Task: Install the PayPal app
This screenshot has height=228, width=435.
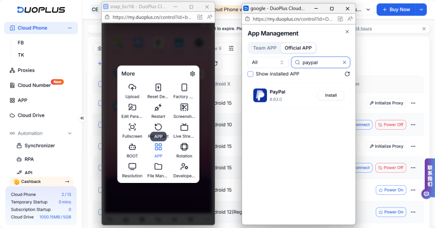Action: 331,95
